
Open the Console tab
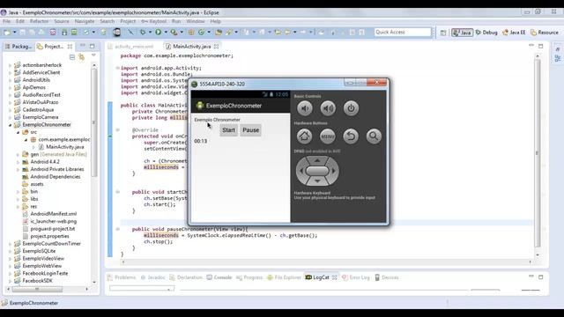[x=219, y=277]
